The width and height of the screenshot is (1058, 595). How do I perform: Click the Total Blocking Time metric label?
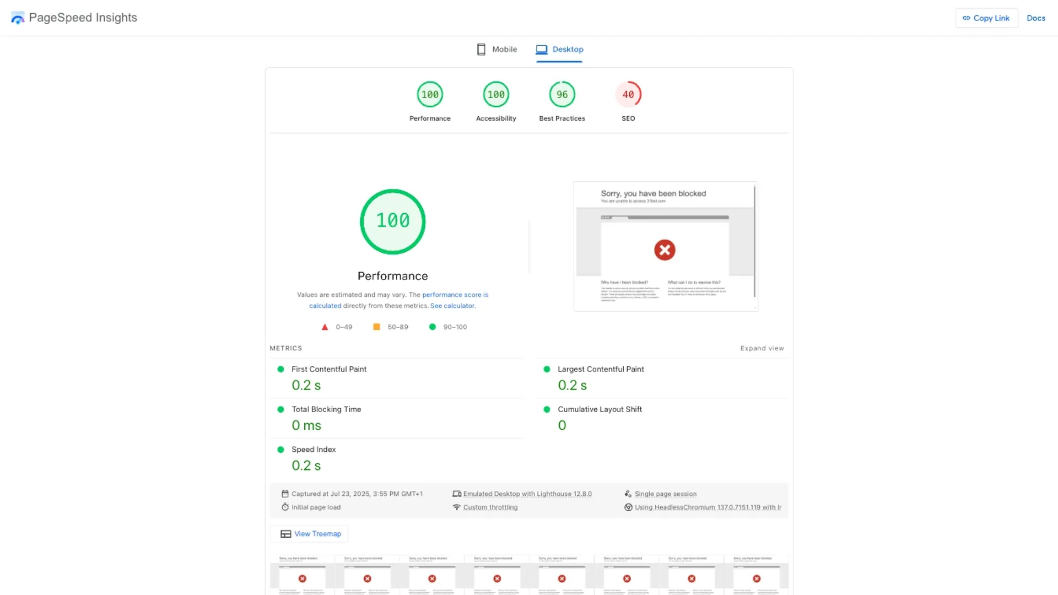pyautogui.click(x=326, y=409)
